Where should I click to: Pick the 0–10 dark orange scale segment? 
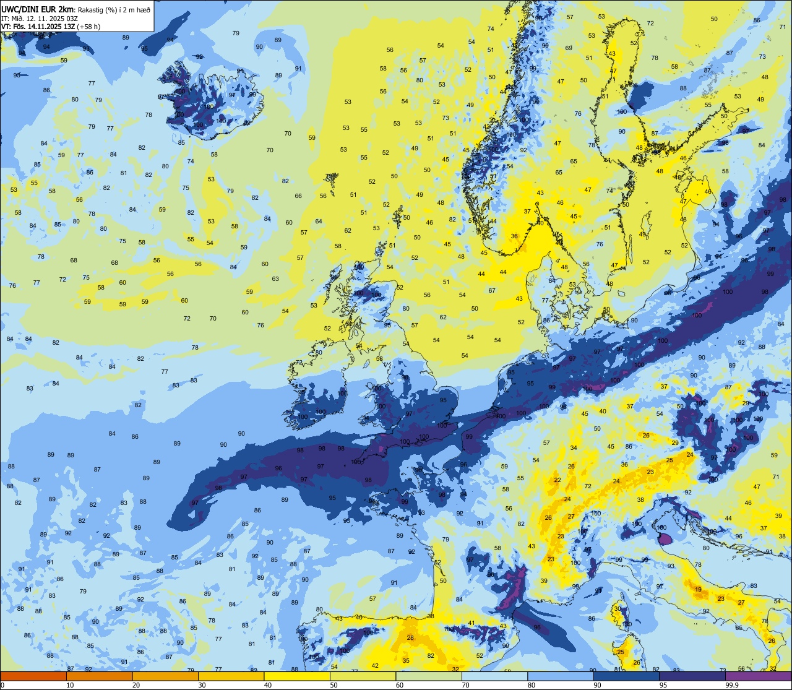[33, 676]
